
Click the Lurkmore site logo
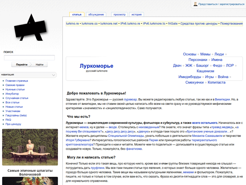click(x=31, y=28)
